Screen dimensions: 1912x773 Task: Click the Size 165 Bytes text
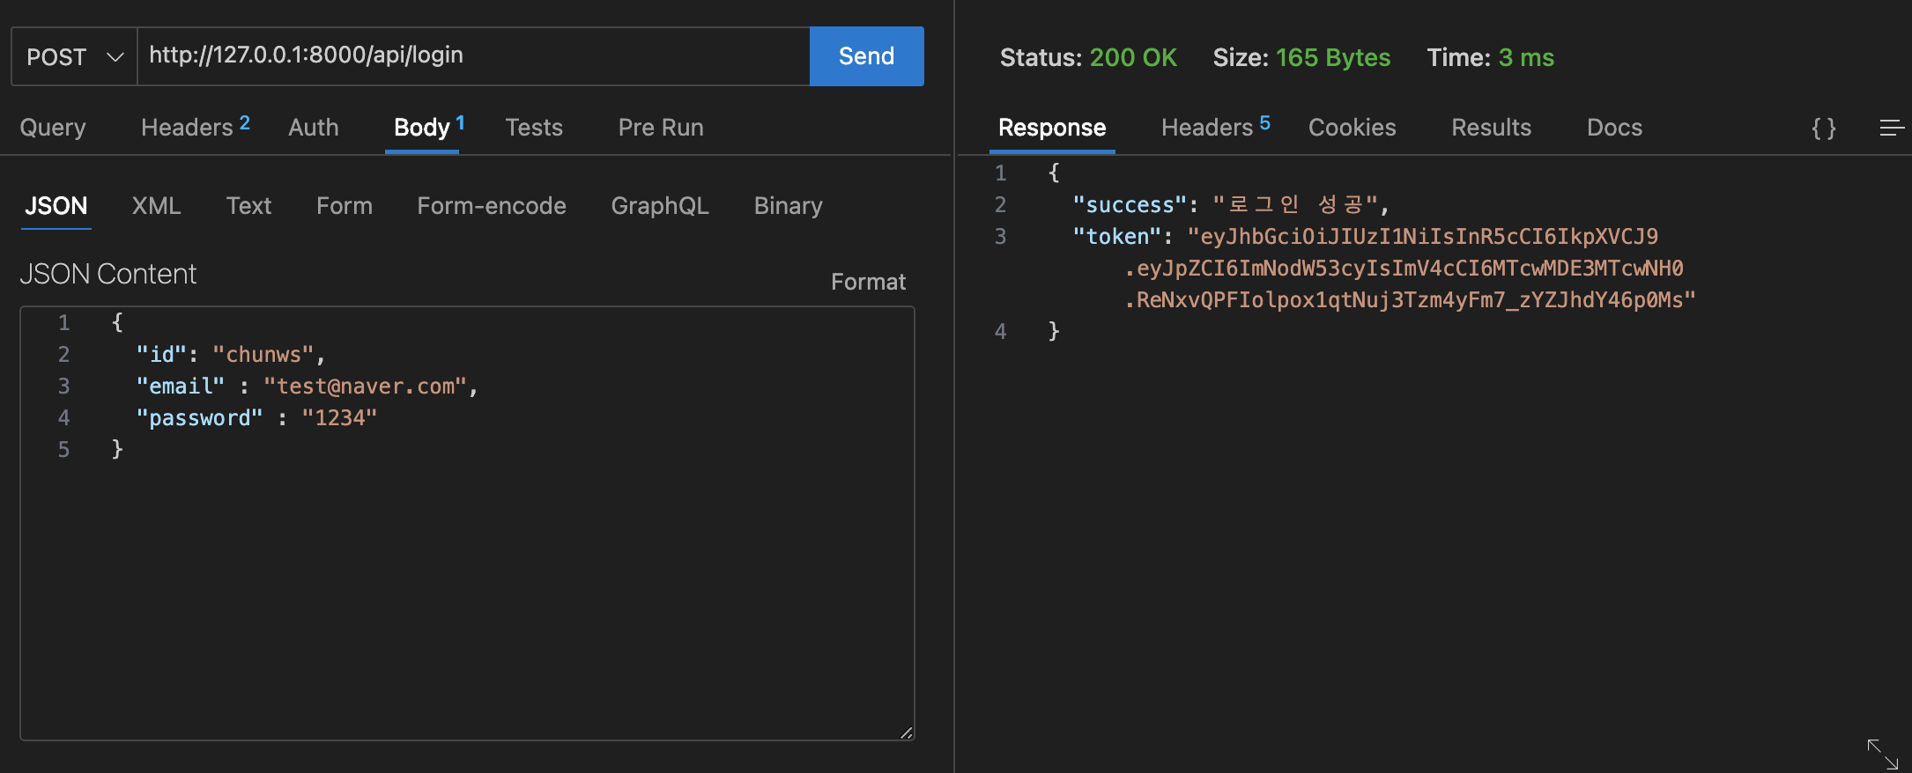[1301, 58]
